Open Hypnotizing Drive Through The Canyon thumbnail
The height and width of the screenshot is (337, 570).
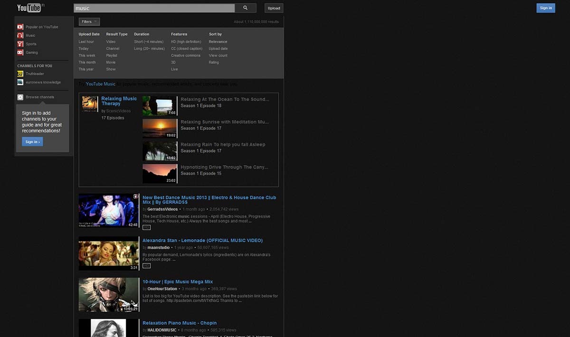click(x=160, y=174)
